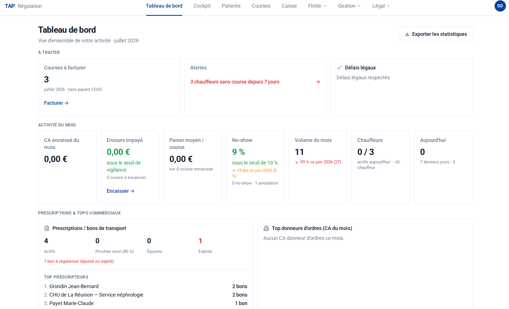Click '0 course à encaisser' text
The width and height of the screenshot is (509, 309).
point(126,177)
